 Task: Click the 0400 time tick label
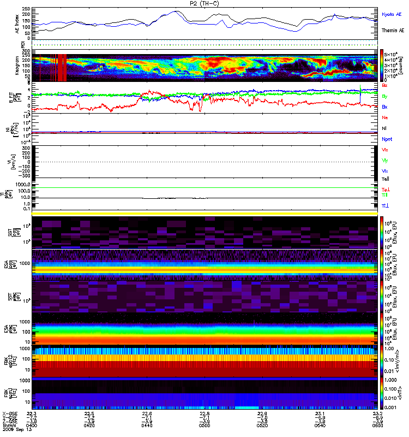tap(32, 426)
